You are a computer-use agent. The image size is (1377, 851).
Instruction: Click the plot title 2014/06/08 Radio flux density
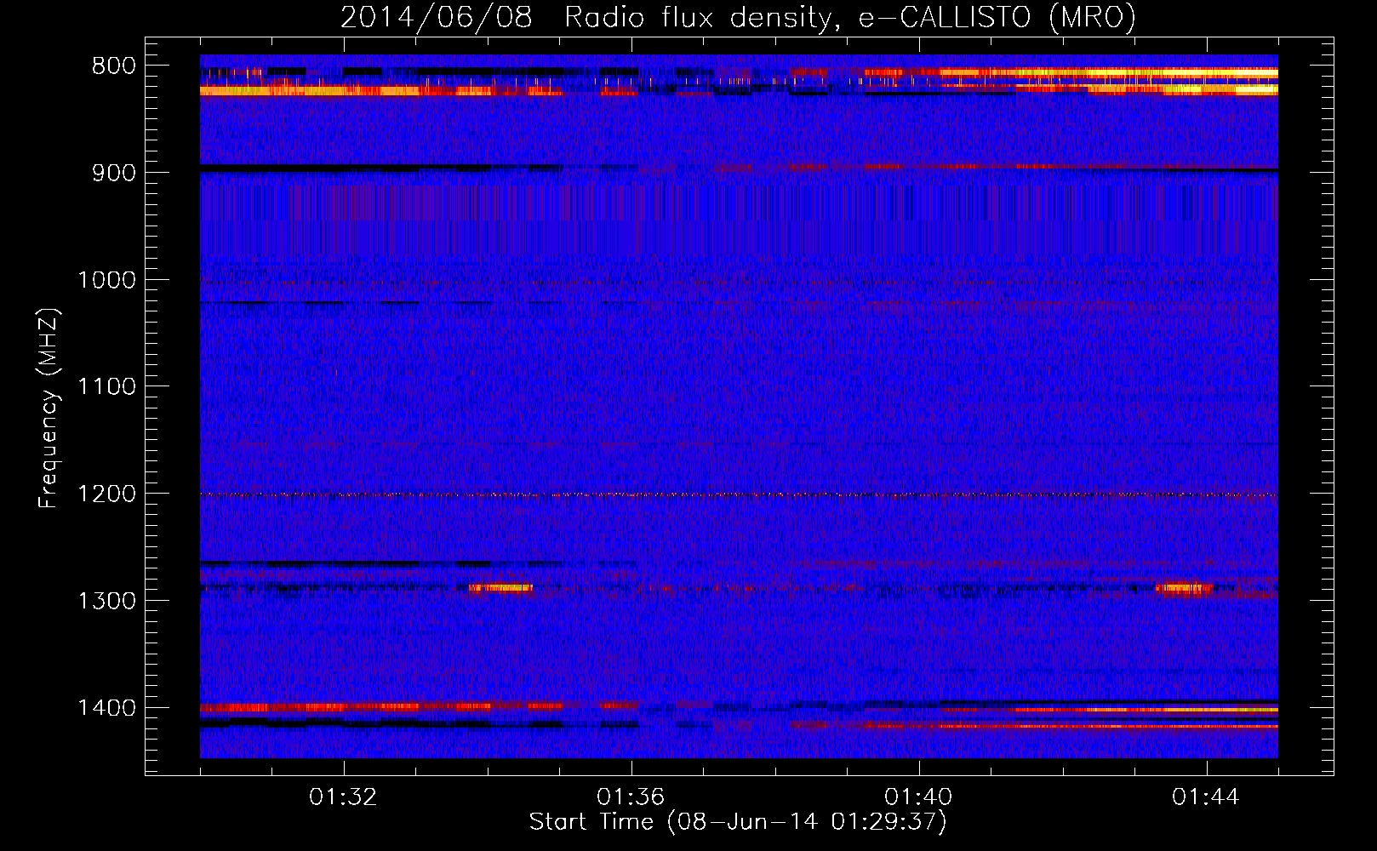pos(586,18)
